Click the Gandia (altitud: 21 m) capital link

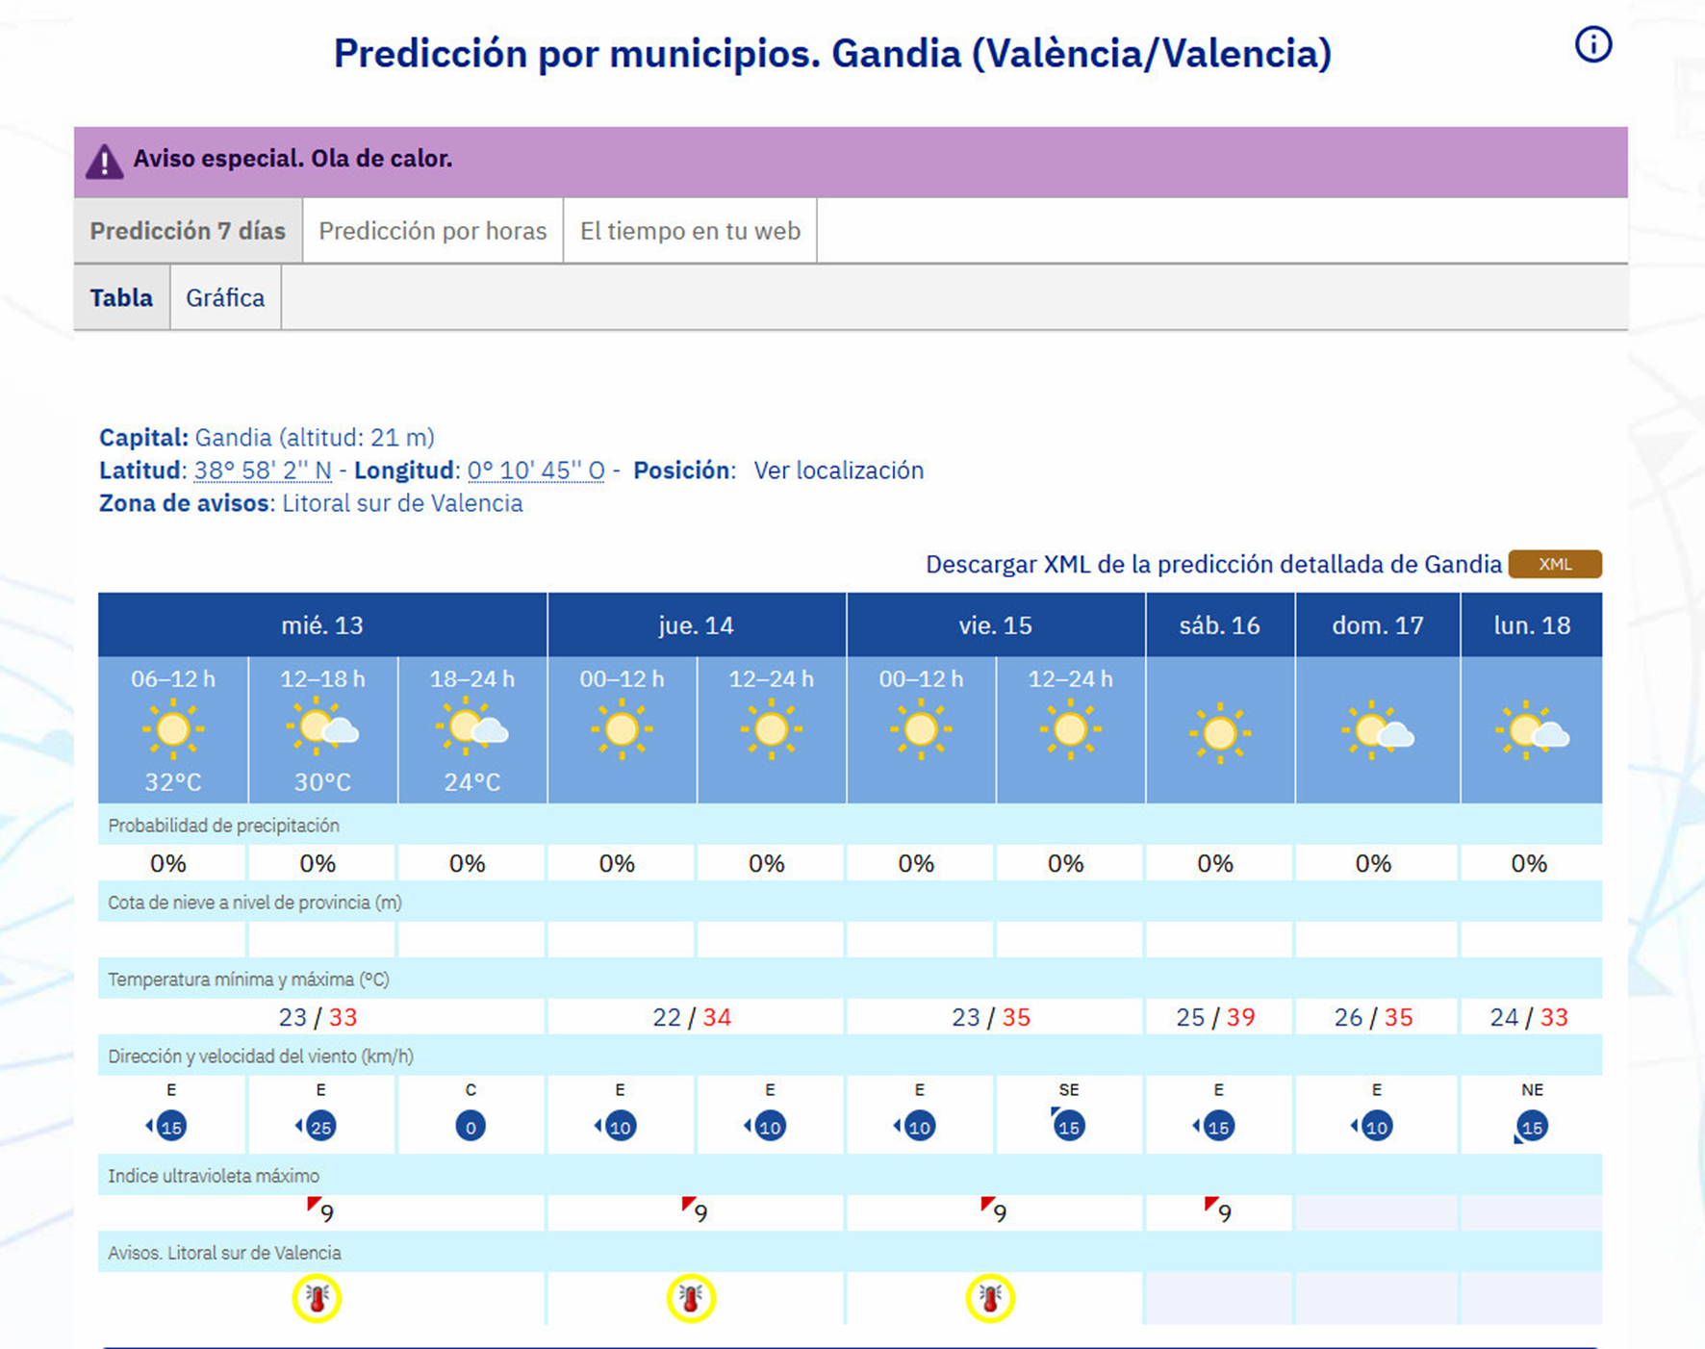[315, 438]
